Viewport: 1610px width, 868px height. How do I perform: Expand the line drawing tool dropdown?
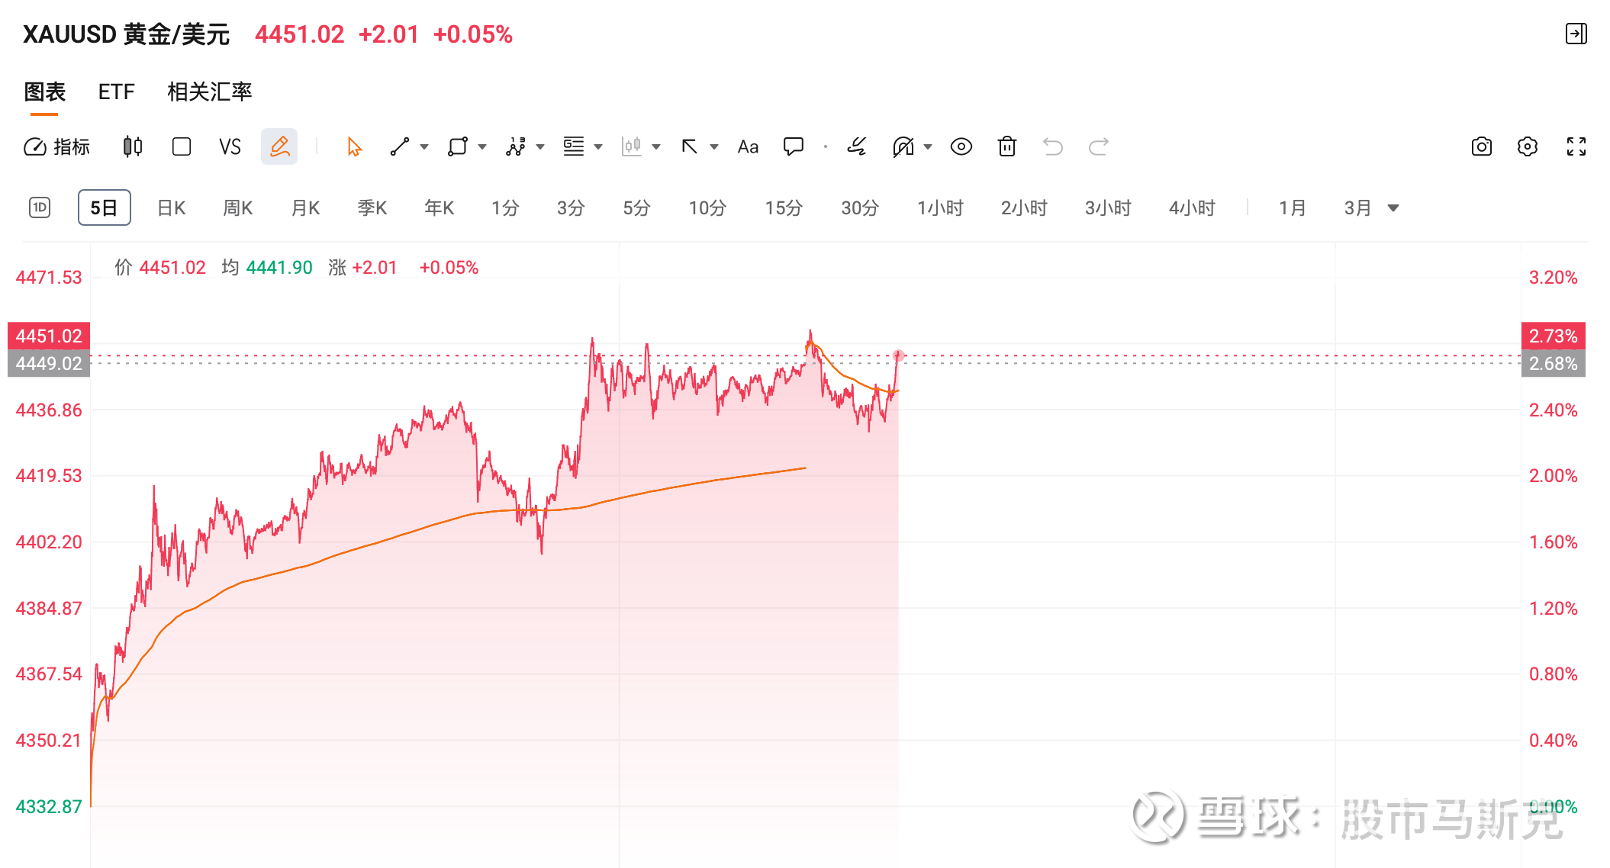click(424, 146)
